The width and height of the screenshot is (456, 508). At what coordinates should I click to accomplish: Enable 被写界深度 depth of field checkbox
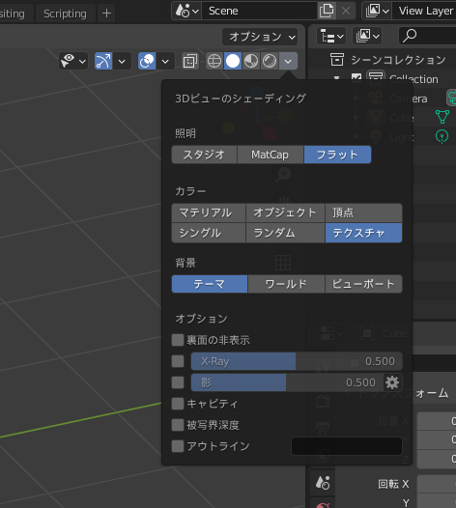tap(178, 425)
